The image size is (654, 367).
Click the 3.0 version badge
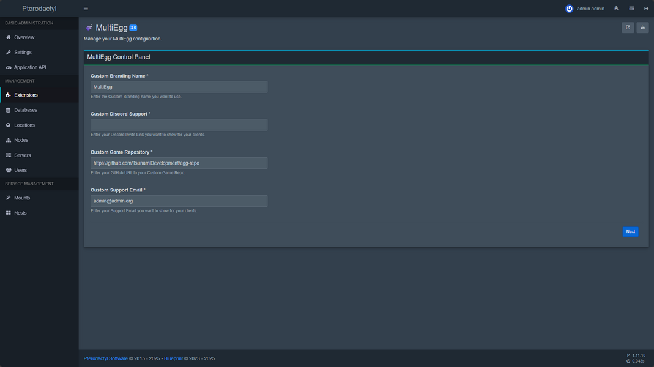[133, 28]
